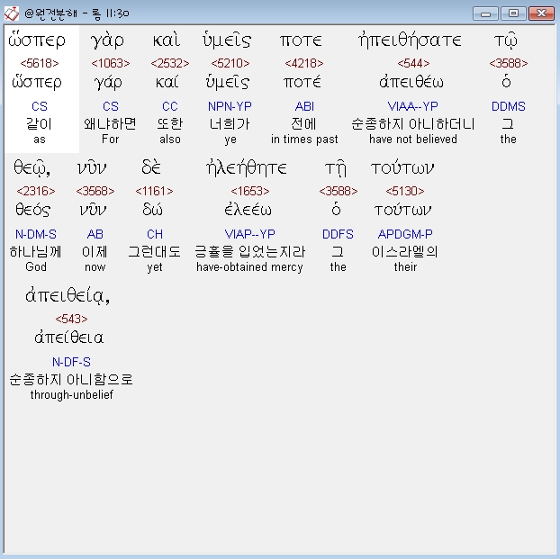Select the lemma ἀπειθέω
The height and width of the screenshot is (559, 560).
point(411,82)
